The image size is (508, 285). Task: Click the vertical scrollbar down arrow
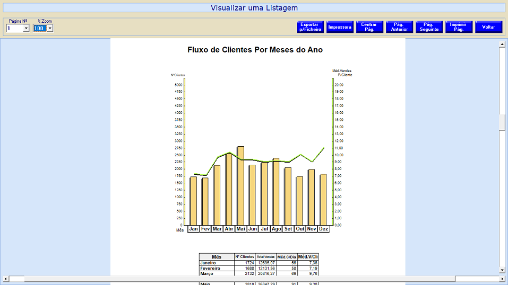pyautogui.click(x=502, y=271)
